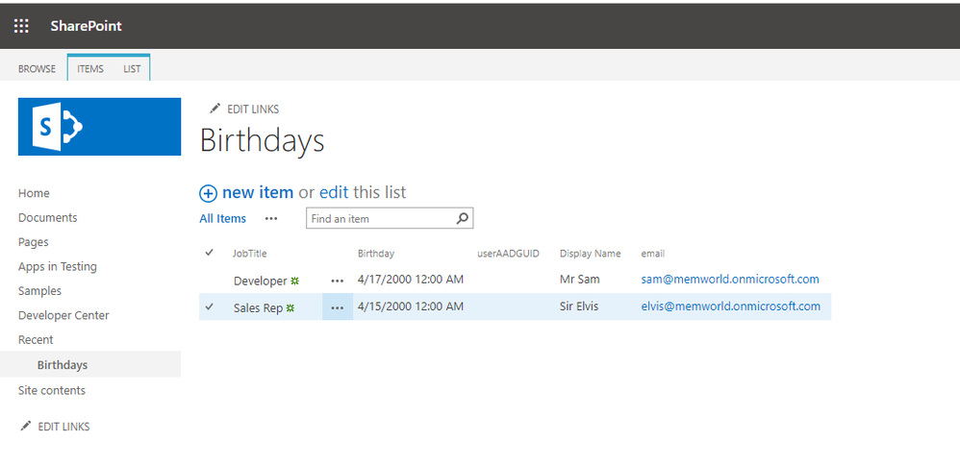960x465 pixels.
Task: Open Pages in left navigation
Action: coord(33,242)
